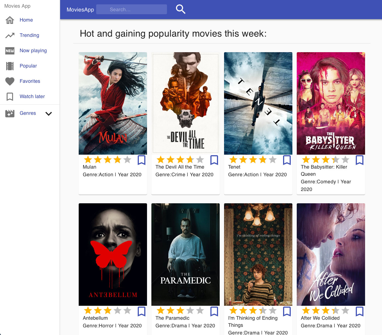This screenshot has width=382, height=335.
Task: Rate The Babysitter: Killer Queen stars
Action: point(326,160)
